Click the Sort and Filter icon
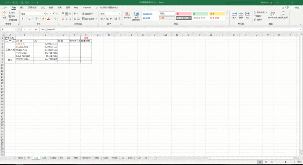The width and height of the screenshot is (303, 165). pos(272,13)
